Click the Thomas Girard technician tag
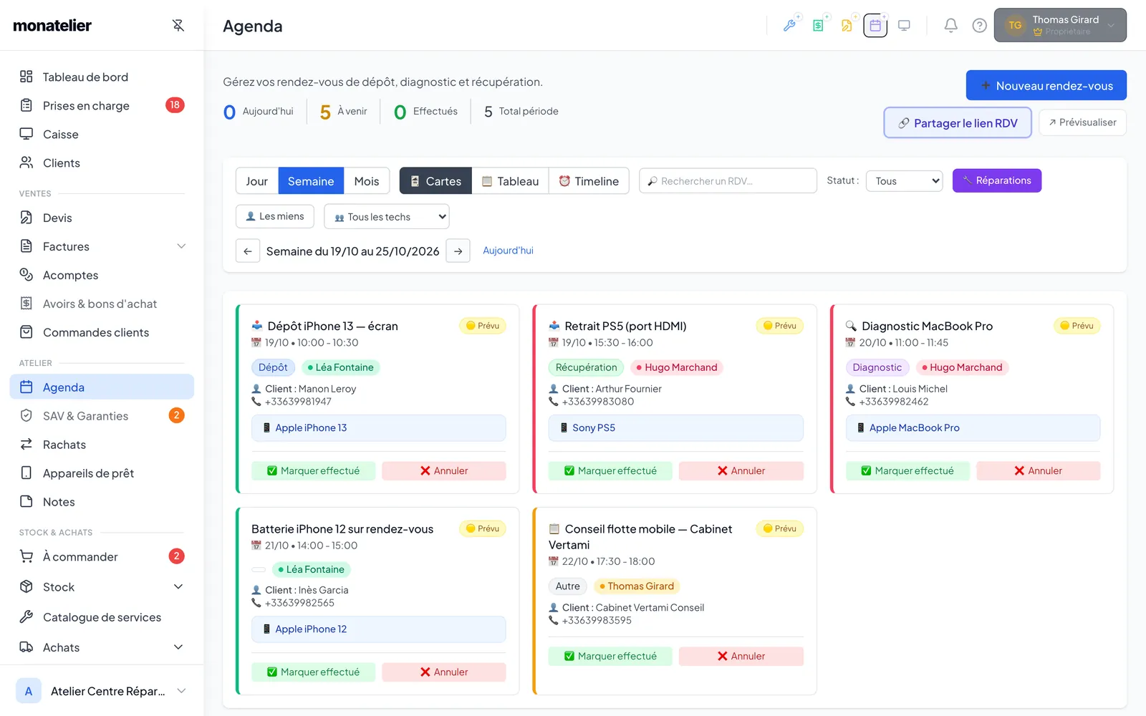1146x716 pixels. point(637,586)
